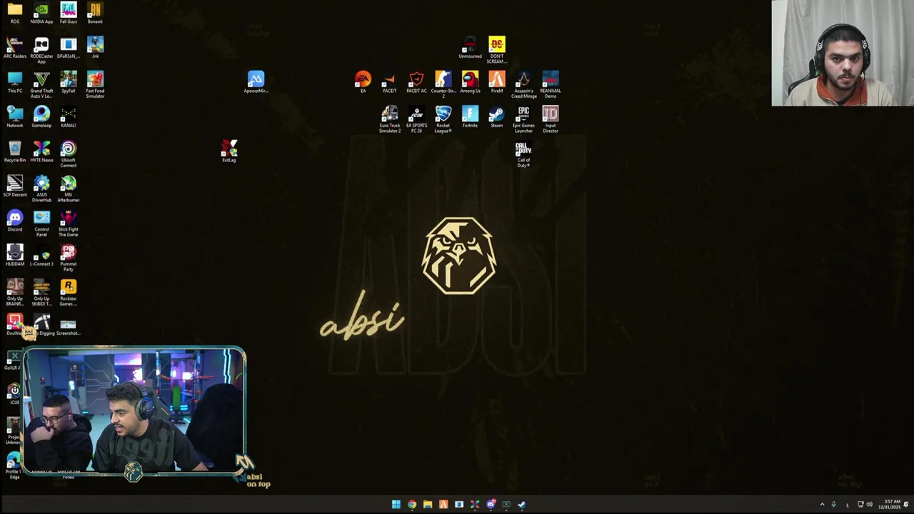Select the Recycle Bin icon
Screen dimensions: 914x514
[x=15, y=151]
